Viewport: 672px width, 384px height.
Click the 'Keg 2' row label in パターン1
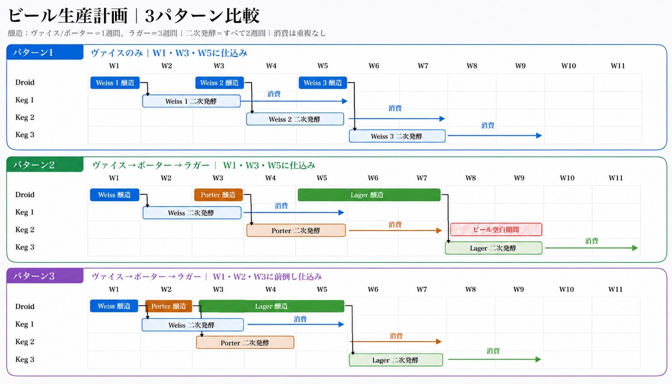(25, 117)
